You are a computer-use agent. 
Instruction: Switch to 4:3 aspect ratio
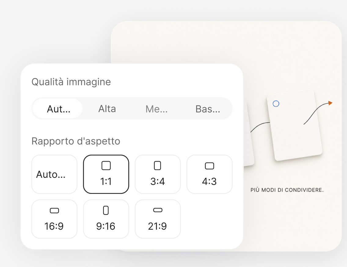[209, 174]
